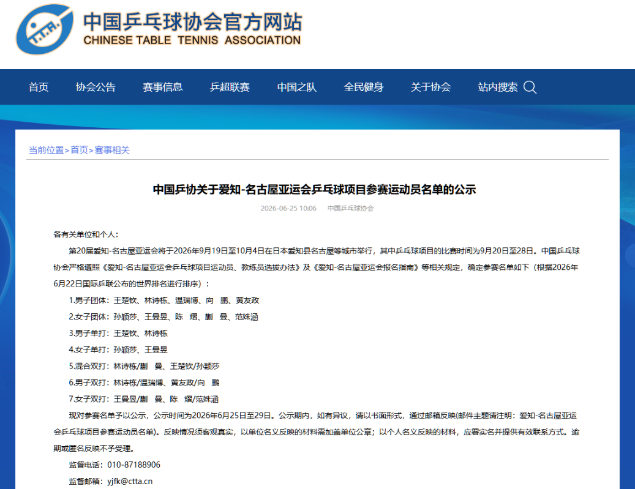This screenshot has width=635, height=489.
Task: Click the article headline about 亚运会参赛名单公示
Action: pyautogui.click(x=314, y=189)
